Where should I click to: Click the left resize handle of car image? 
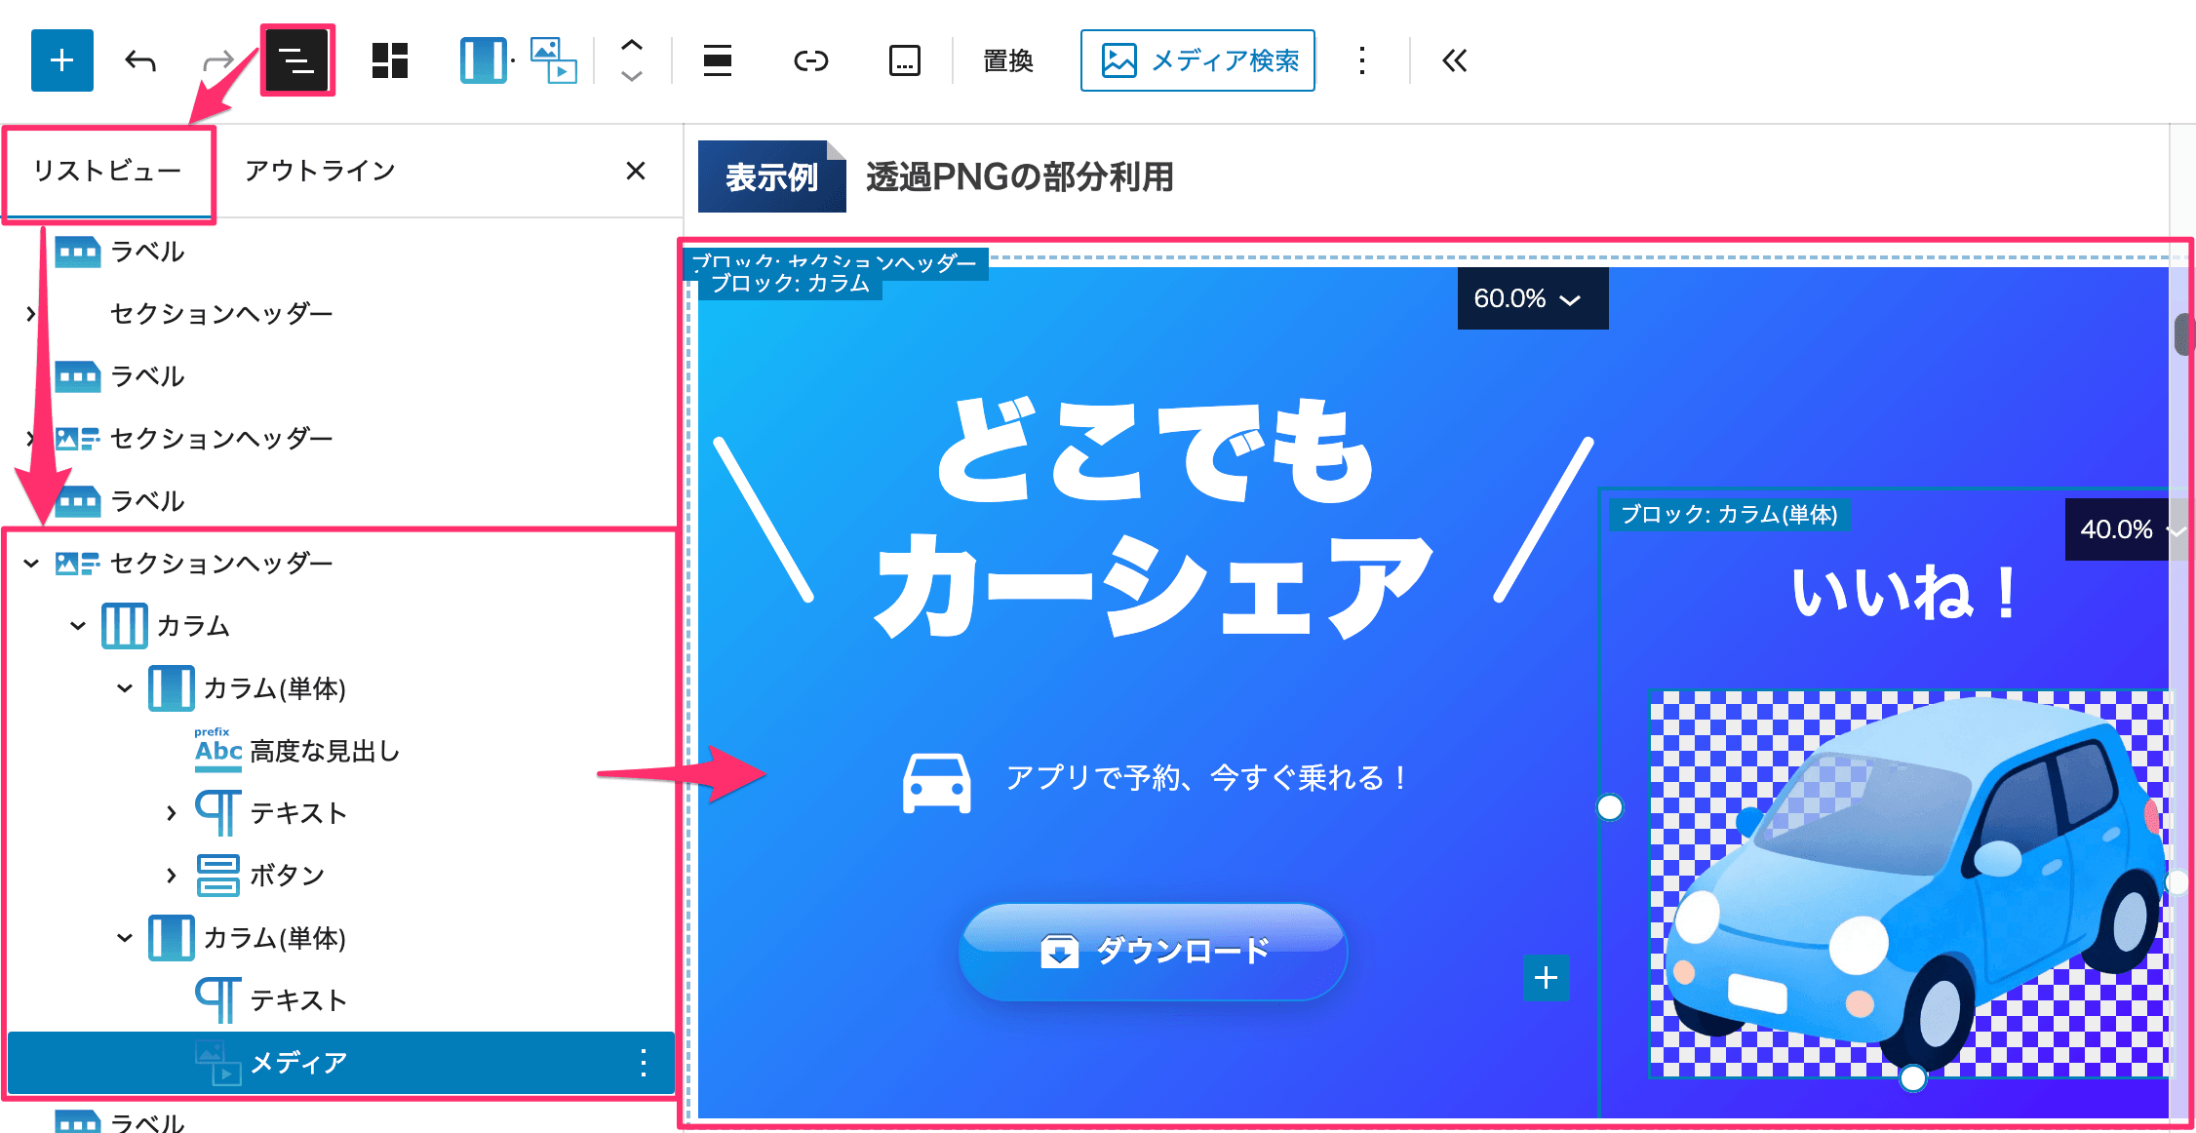tap(1610, 807)
